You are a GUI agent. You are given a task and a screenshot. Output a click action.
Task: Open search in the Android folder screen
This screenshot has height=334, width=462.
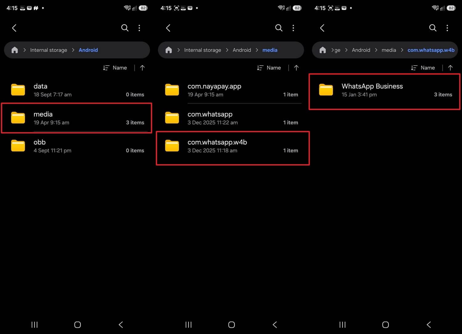[125, 28]
